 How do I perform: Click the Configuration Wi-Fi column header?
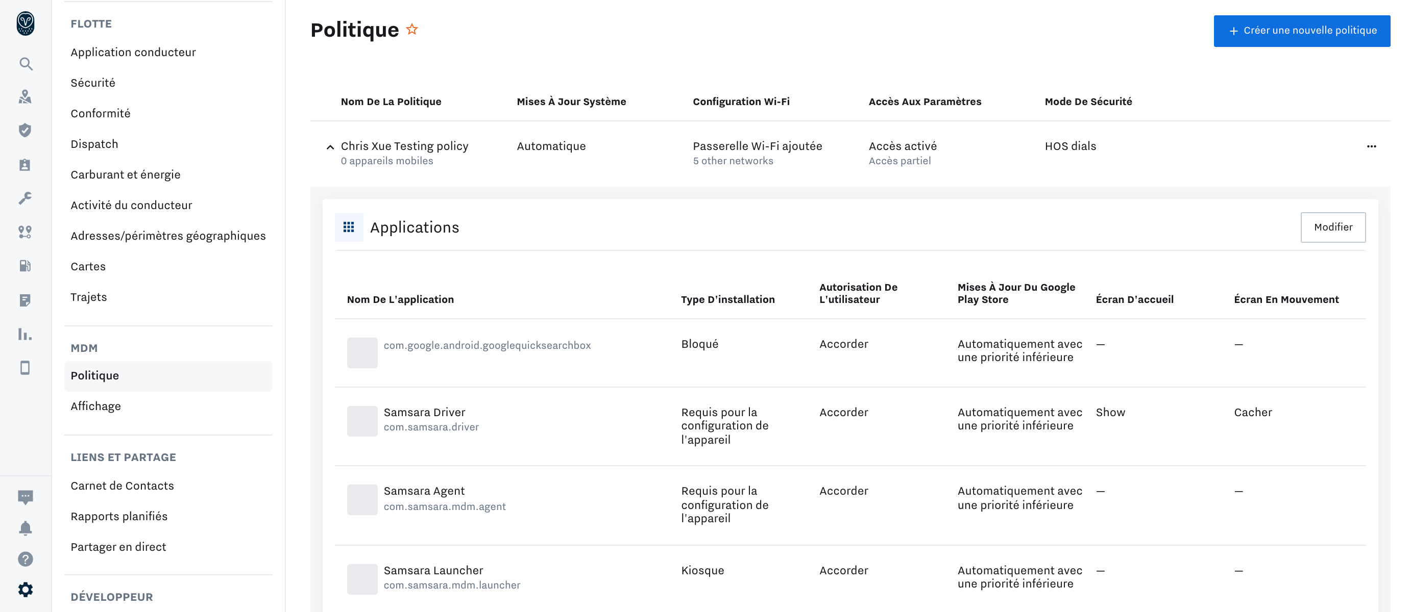tap(741, 101)
